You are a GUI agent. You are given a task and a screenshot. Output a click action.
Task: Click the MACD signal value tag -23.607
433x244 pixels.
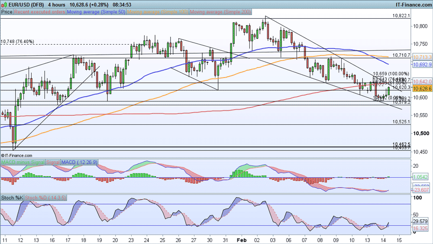click(x=421, y=190)
